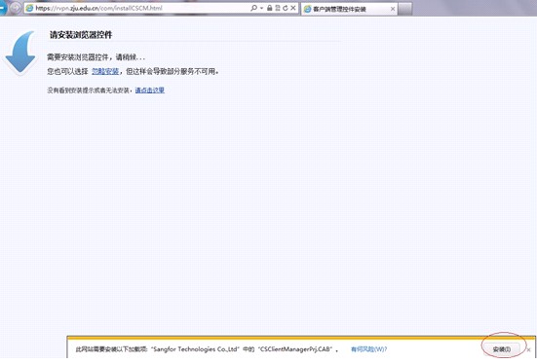537x364 pixels.
Task: Click the security lock icon in address bar
Action: (270, 8)
